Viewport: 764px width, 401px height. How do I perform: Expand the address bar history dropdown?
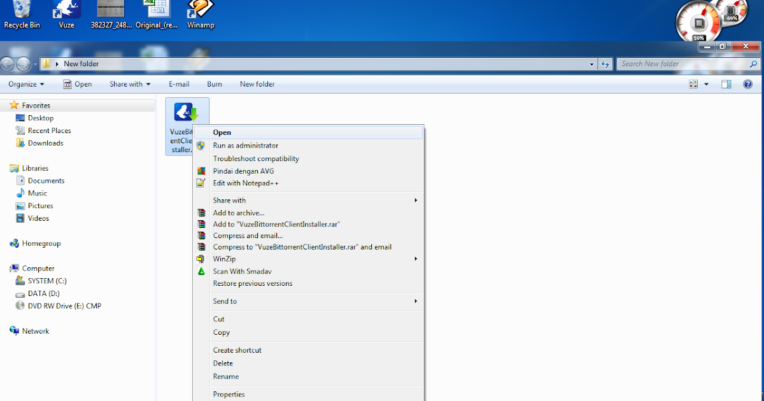click(591, 64)
